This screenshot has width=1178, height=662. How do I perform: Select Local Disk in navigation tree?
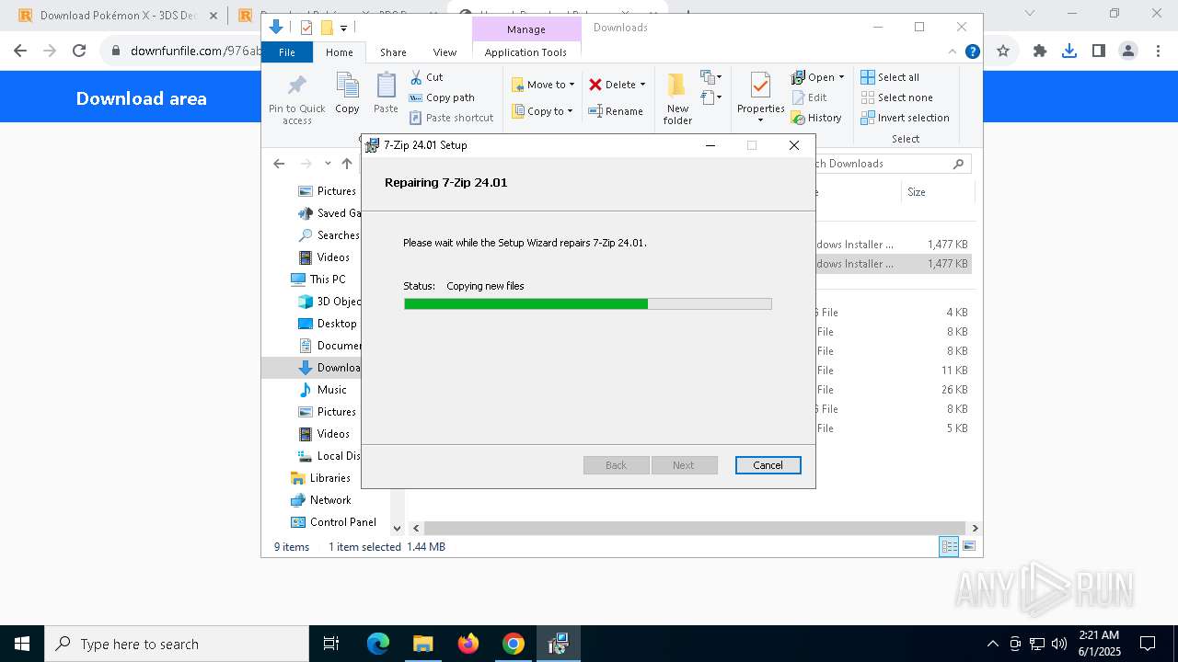coord(329,456)
